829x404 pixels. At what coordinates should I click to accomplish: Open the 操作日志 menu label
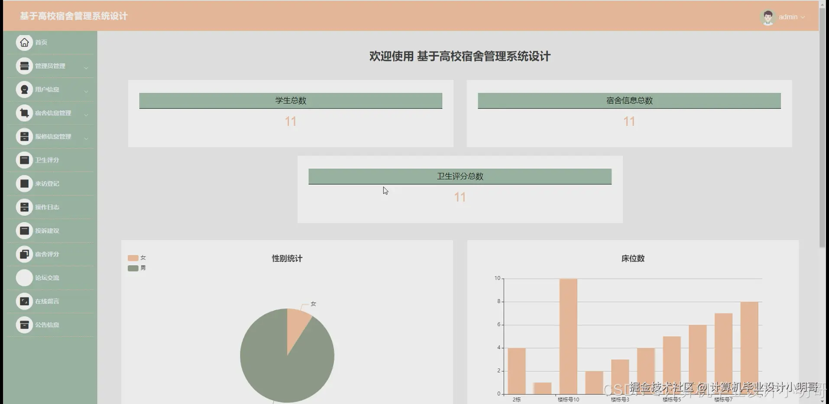click(x=47, y=207)
